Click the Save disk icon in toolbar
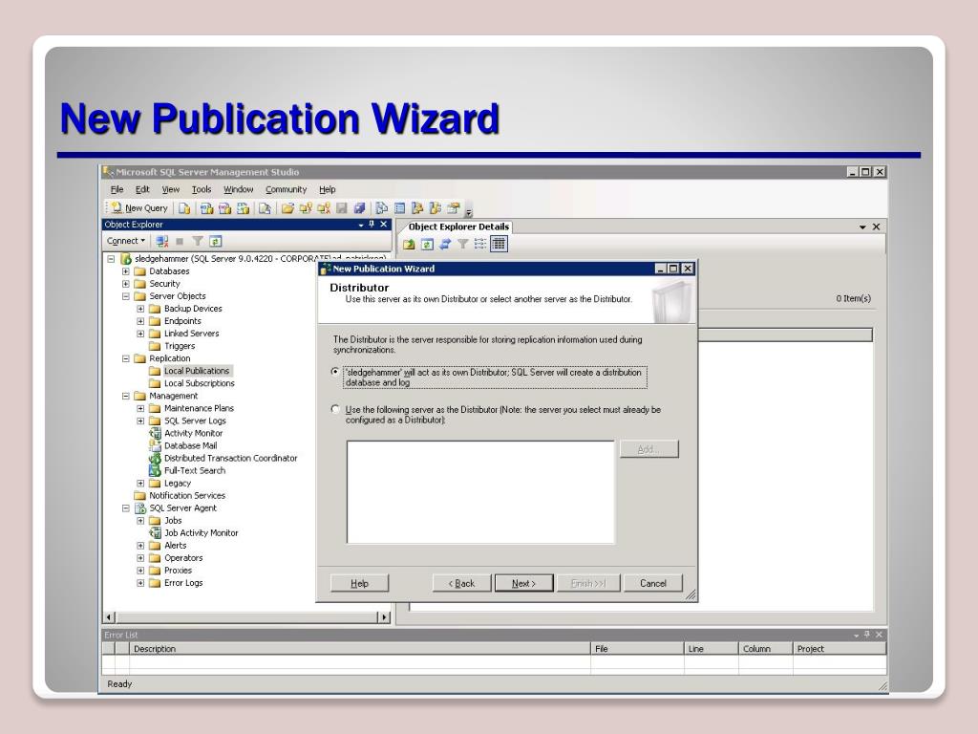Viewport: 978px width, 734px height. [x=341, y=207]
